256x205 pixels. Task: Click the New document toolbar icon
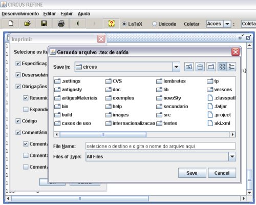pos(11,24)
